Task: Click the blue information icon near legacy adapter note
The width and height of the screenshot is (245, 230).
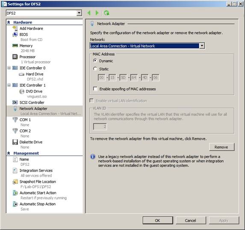Action: pos(93,157)
